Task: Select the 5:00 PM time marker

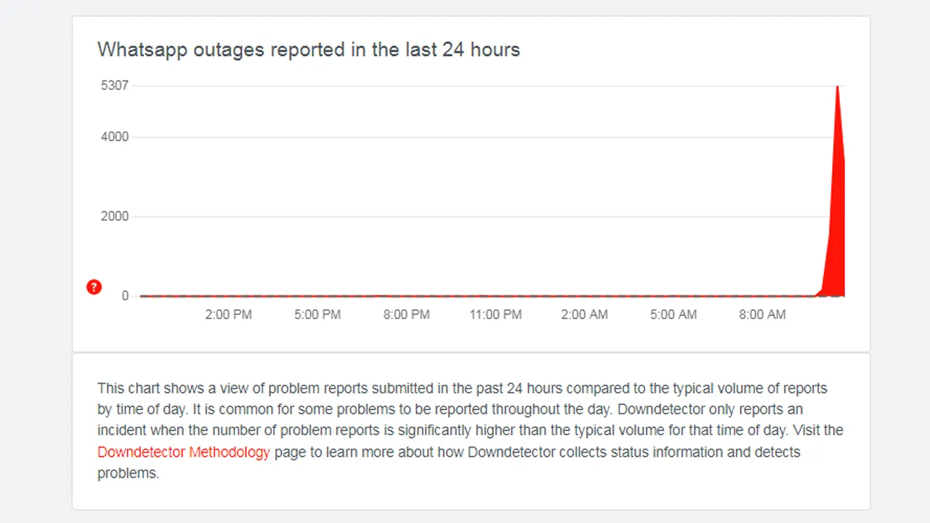Action: 318,315
